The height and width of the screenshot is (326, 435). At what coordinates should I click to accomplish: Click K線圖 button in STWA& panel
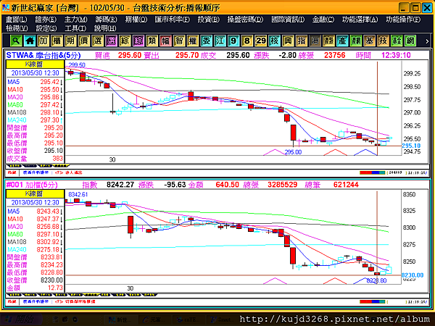35,64
